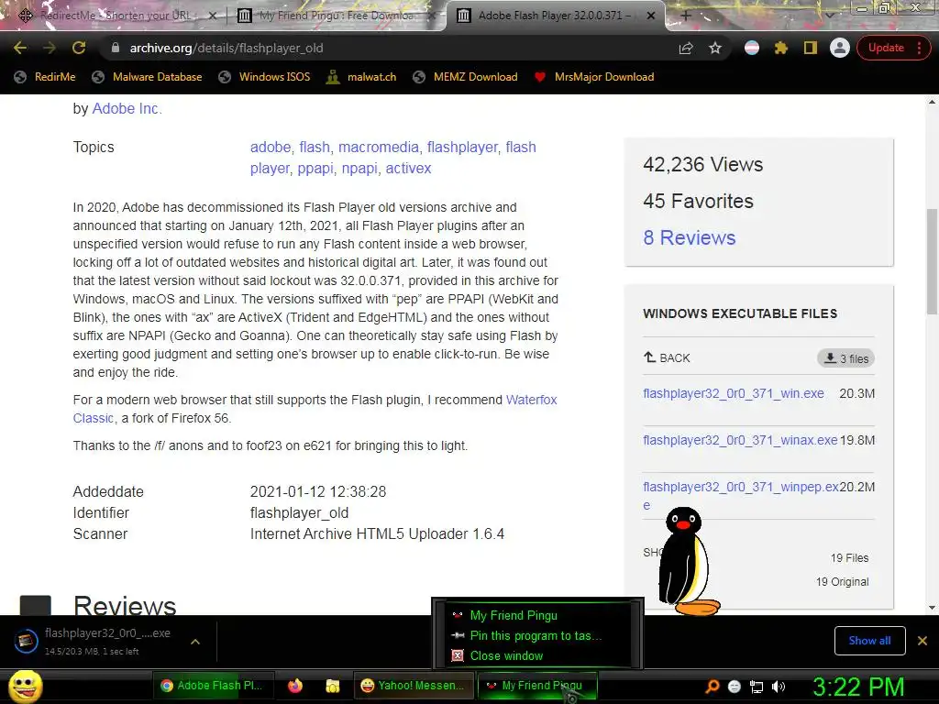Toggle the browser side panel icon
Screen dimensions: 939x704
tap(811, 48)
